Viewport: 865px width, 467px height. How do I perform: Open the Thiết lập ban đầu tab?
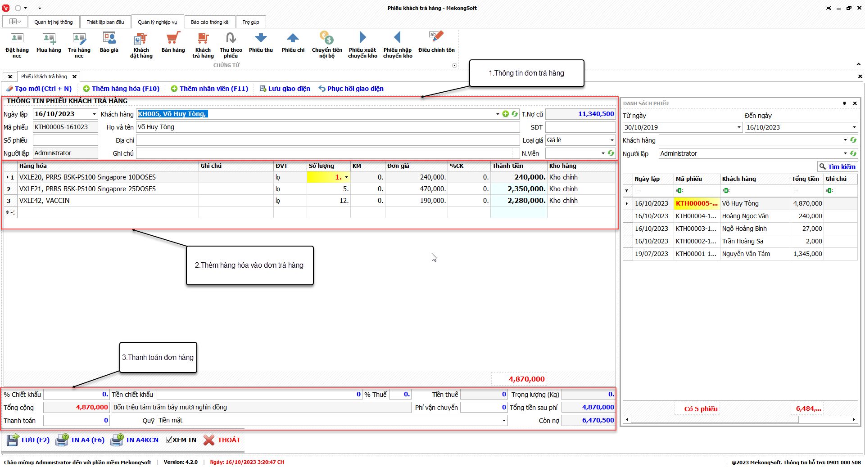pos(105,22)
